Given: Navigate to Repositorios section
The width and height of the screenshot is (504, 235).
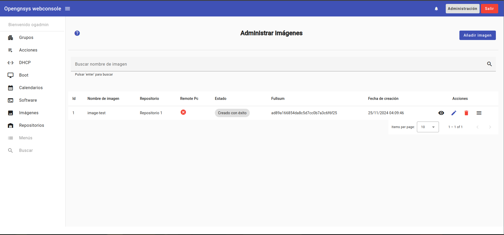Looking at the screenshot, I should (31, 125).
